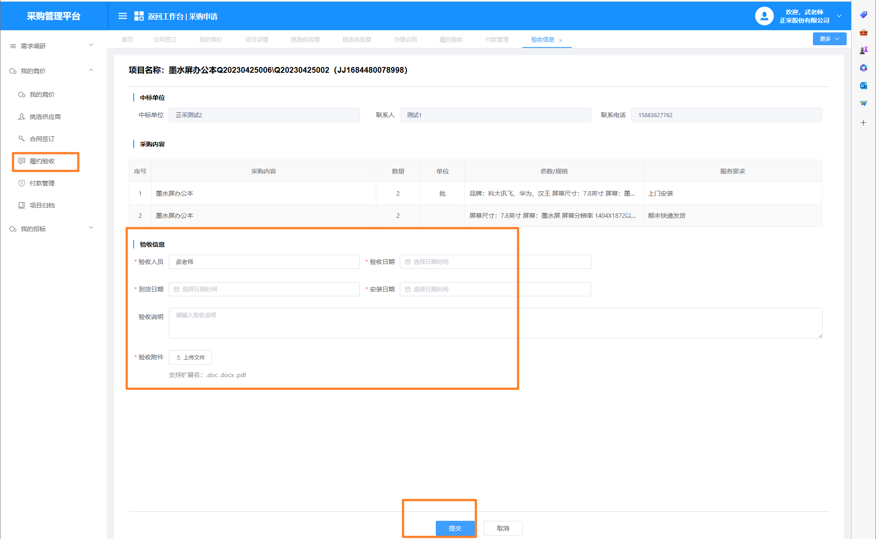Image resolution: width=876 pixels, height=539 pixels.
Task: Switch to the 项目详情 tab
Action: (x=257, y=39)
